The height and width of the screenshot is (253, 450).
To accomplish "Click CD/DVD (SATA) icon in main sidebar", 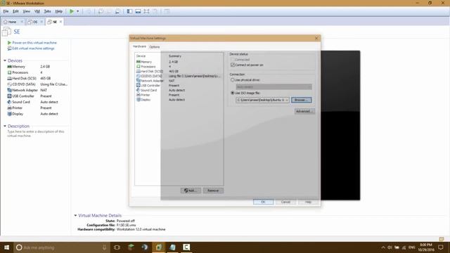I will click(9, 84).
